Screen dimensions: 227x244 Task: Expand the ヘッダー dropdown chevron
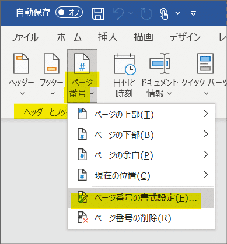[x=22, y=94]
